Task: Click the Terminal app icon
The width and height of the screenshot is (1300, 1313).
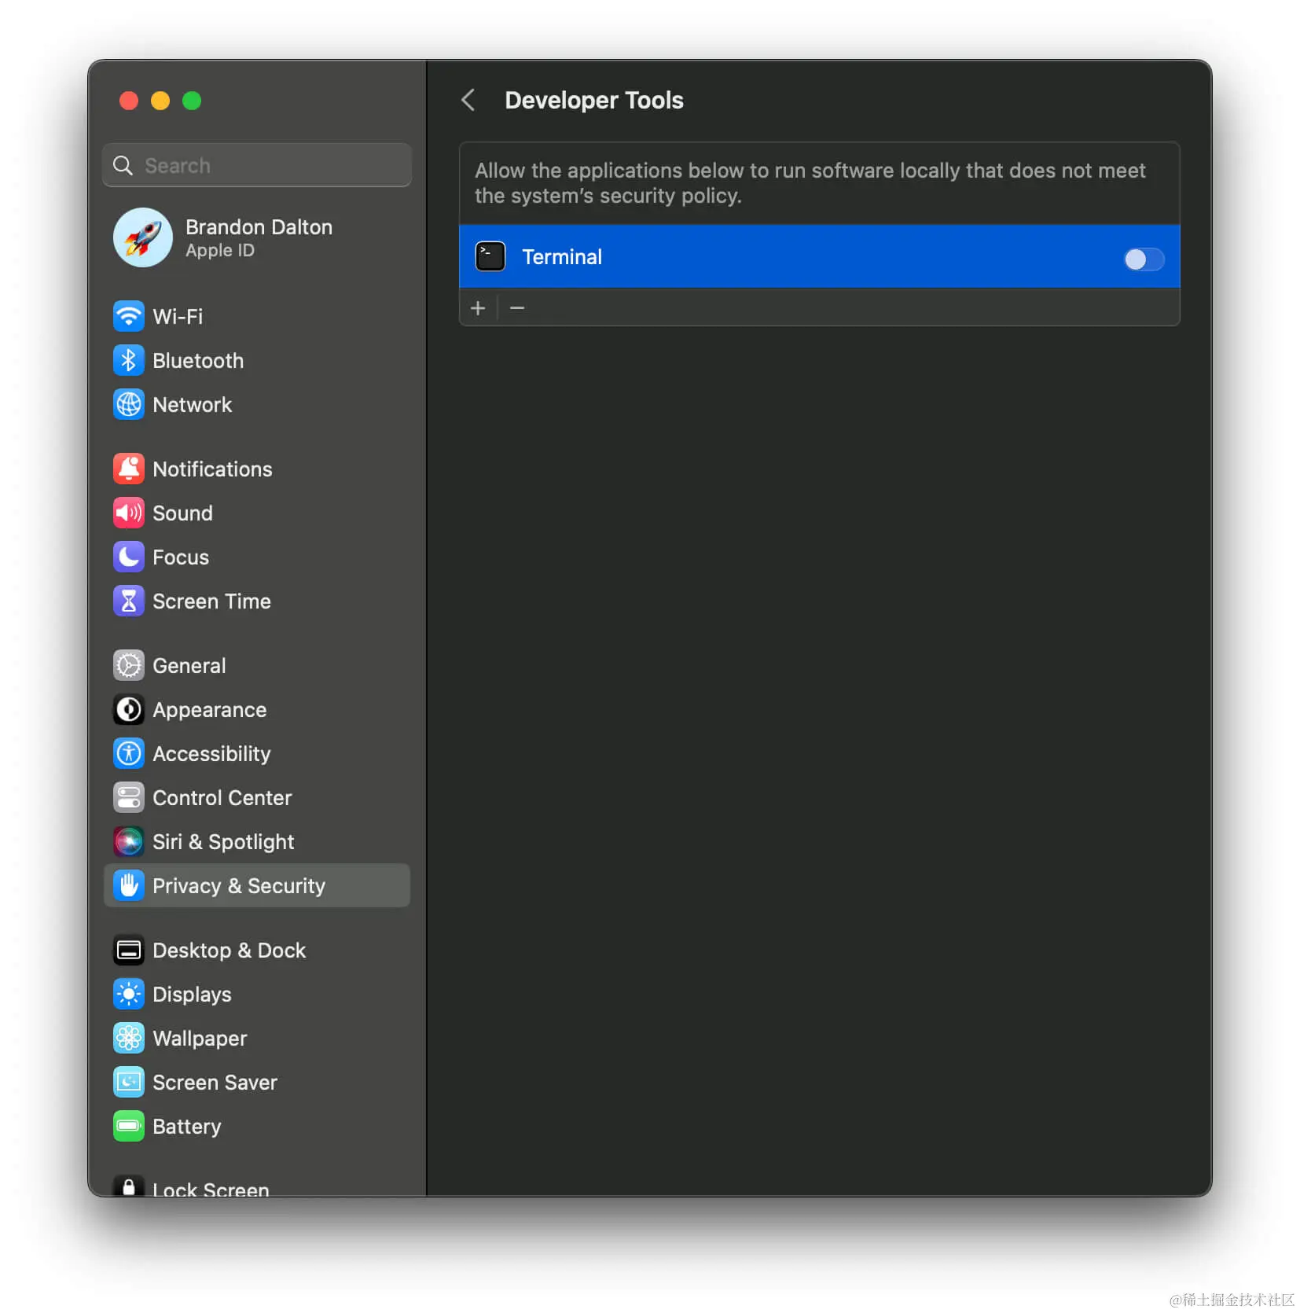Action: [x=490, y=256]
